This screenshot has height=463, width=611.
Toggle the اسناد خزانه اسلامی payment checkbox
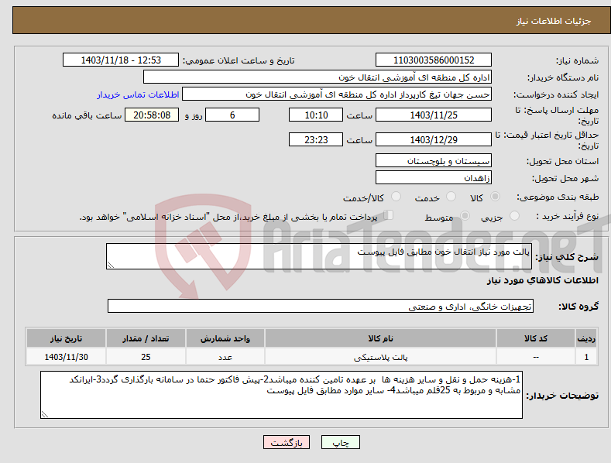click(389, 215)
